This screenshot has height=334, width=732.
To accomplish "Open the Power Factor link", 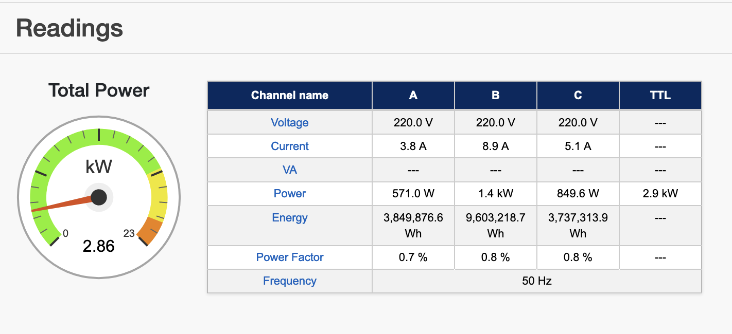I will click(289, 257).
